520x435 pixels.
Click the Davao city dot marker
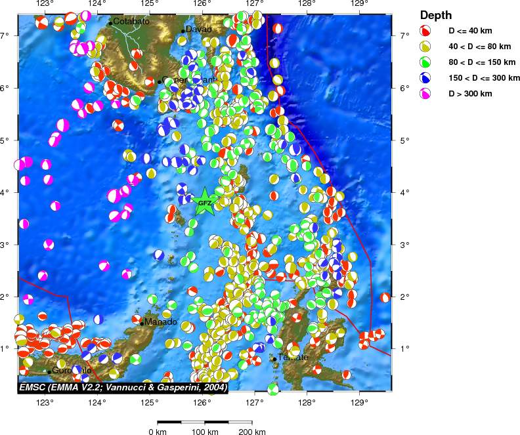point(183,31)
